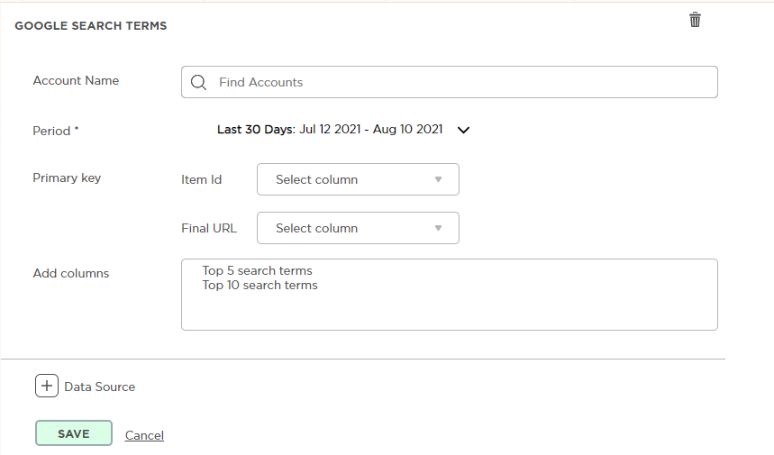This screenshot has height=455, width=774.
Task: Click the date range Jul 12 - Aug 10 text
Action: point(370,130)
